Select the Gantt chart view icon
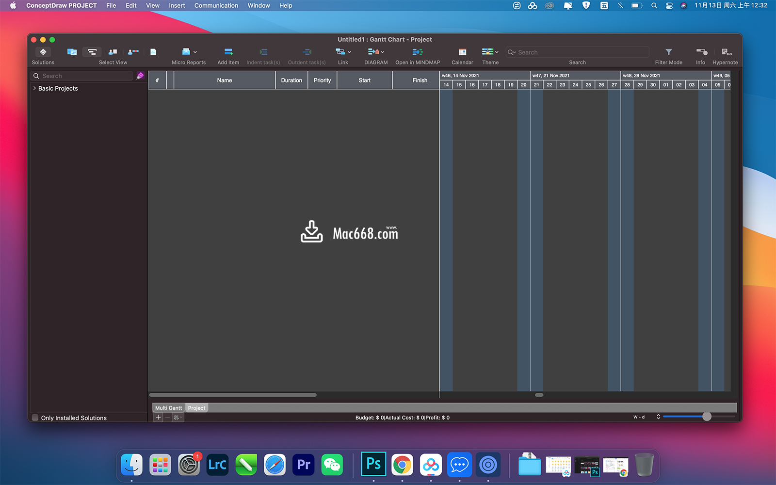 pos(92,52)
